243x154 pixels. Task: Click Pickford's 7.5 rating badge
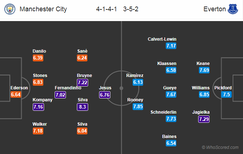(226, 94)
